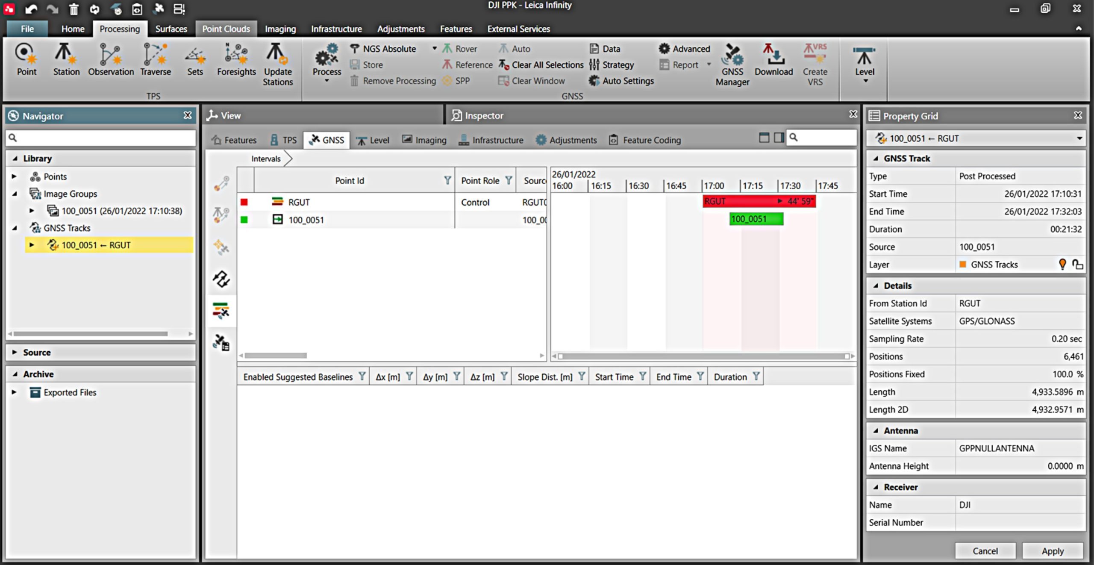Toggle the layer lock icon beside GNSS Tracks
The height and width of the screenshot is (565, 1094).
[1077, 265]
